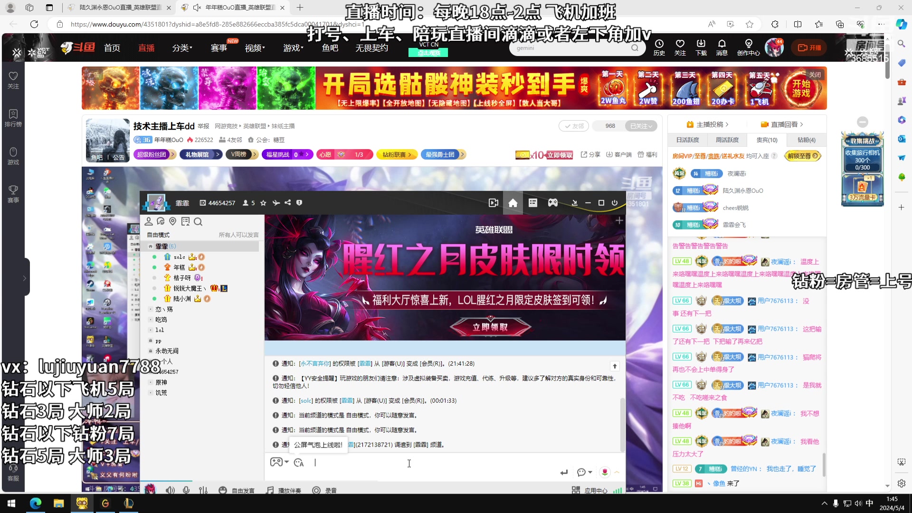Collapse the 霏霏 channel tree node
Screen dimensions: 912x513
(x=151, y=246)
